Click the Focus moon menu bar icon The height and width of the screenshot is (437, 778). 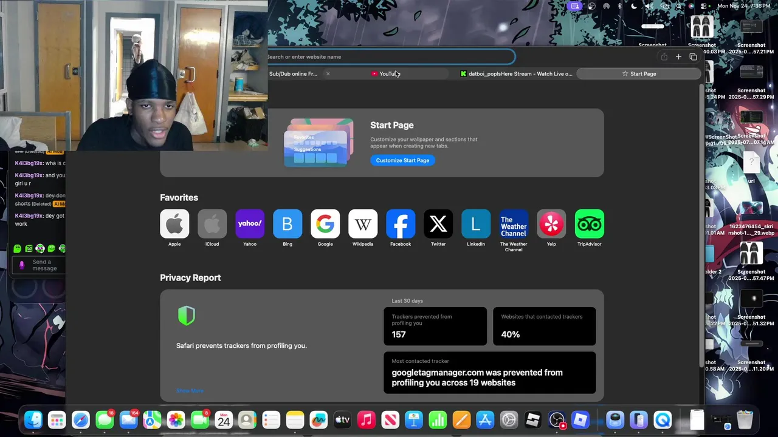tap(634, 6)
